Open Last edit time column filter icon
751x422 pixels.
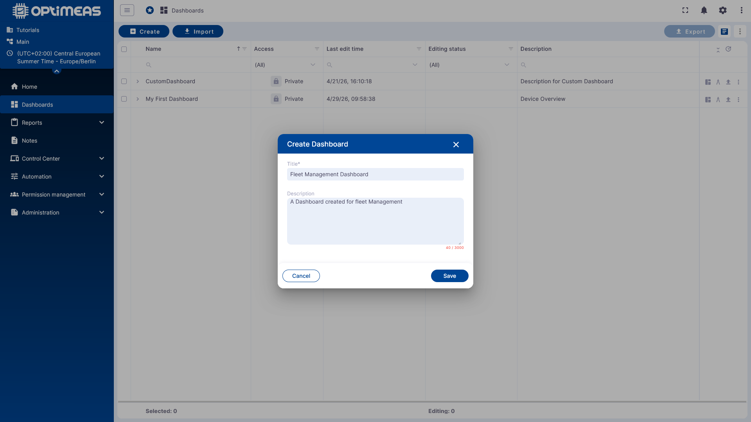click(419, 49)
